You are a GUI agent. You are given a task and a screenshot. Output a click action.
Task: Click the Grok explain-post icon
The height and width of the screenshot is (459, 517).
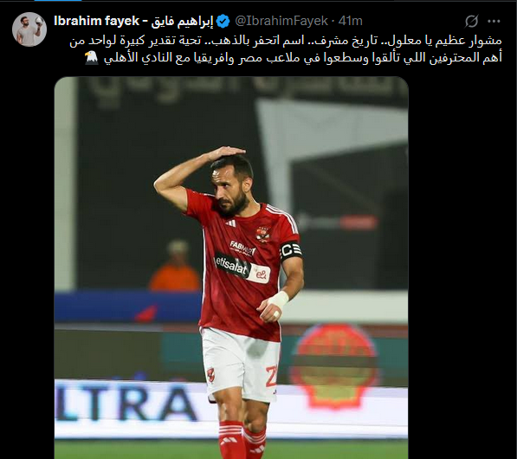point(471,22)
